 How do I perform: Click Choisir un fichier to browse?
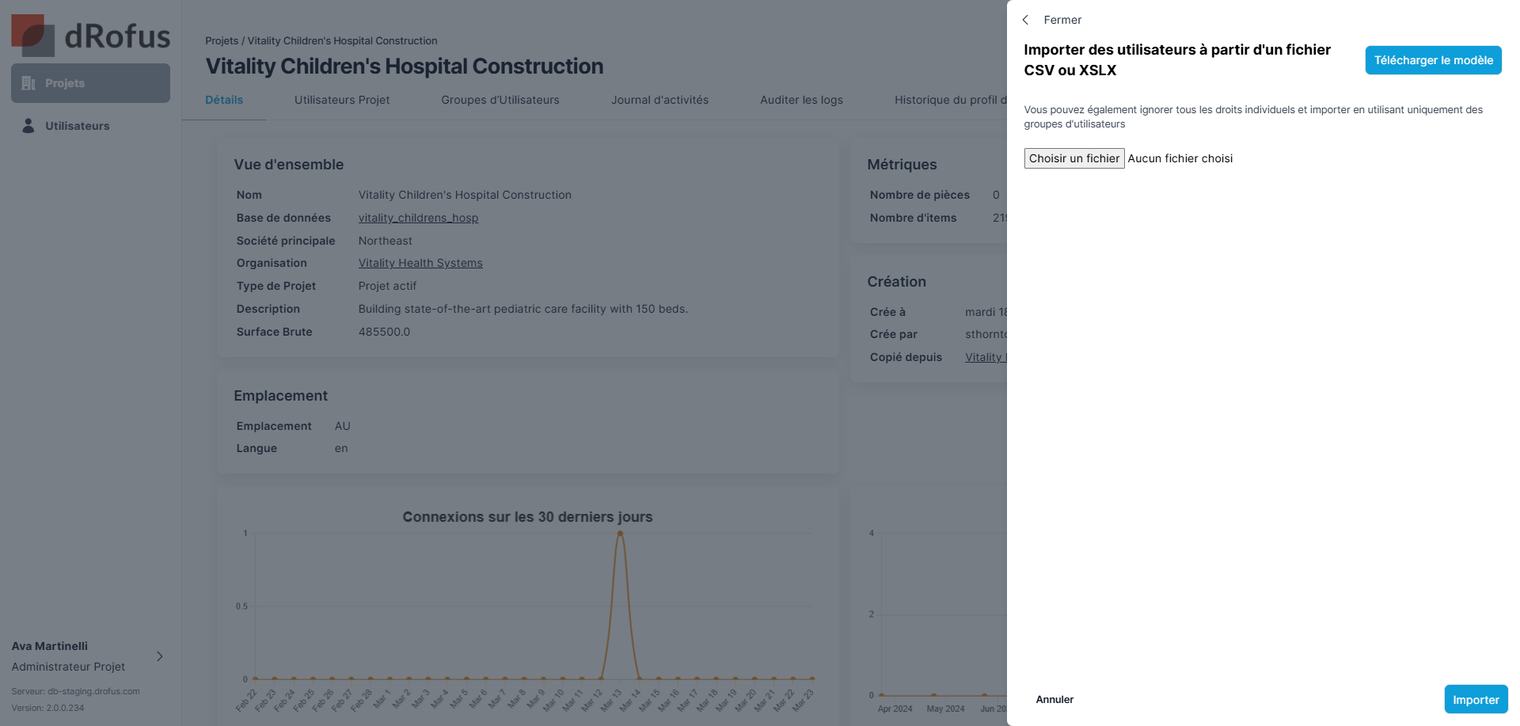[x=1074, y=158]
